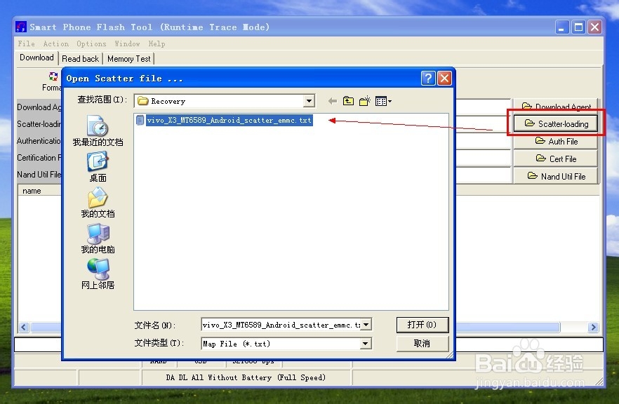The width and height of the screenshot is (619, 404).
Task: Close the Open Scatter file dialog
Action: [444, 79]
